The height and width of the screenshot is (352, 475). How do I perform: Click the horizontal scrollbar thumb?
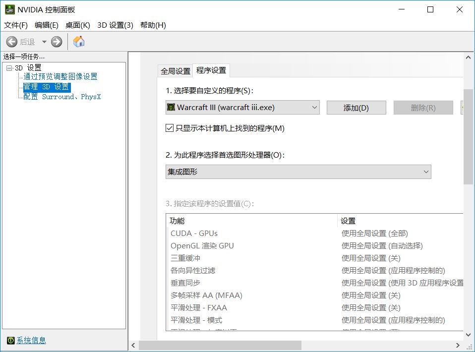point(220,346)
